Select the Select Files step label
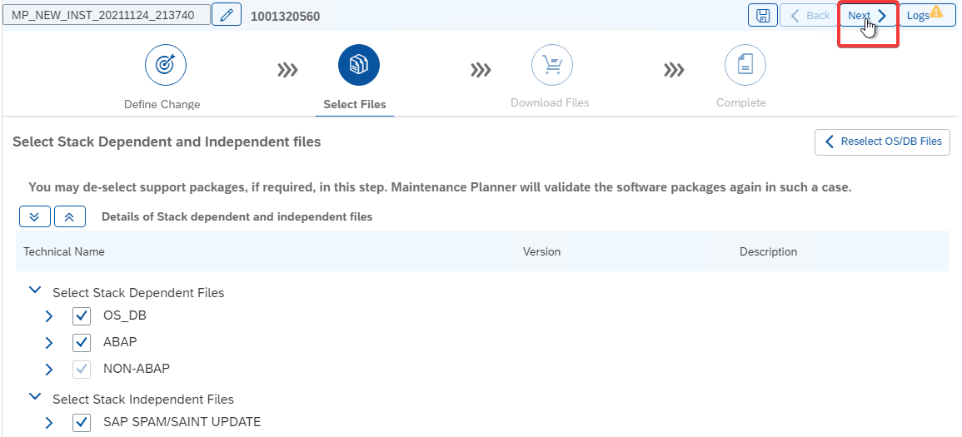 355,104
